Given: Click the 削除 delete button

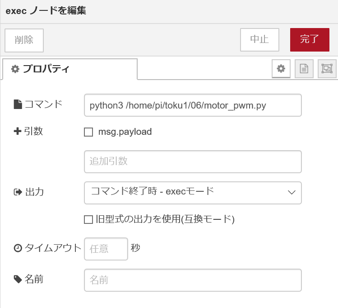Looking at the screenshot, I should (24, 40).
